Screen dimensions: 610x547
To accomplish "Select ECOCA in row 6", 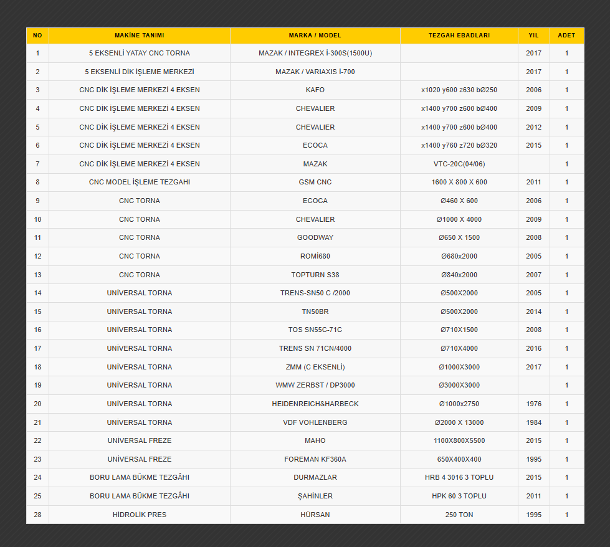I will [315, 146].
